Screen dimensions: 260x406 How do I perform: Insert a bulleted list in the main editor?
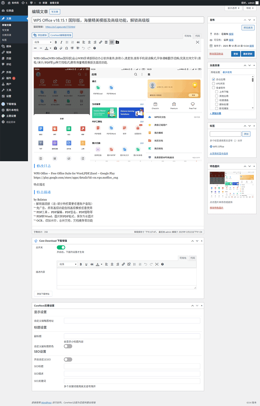(67, 42)
